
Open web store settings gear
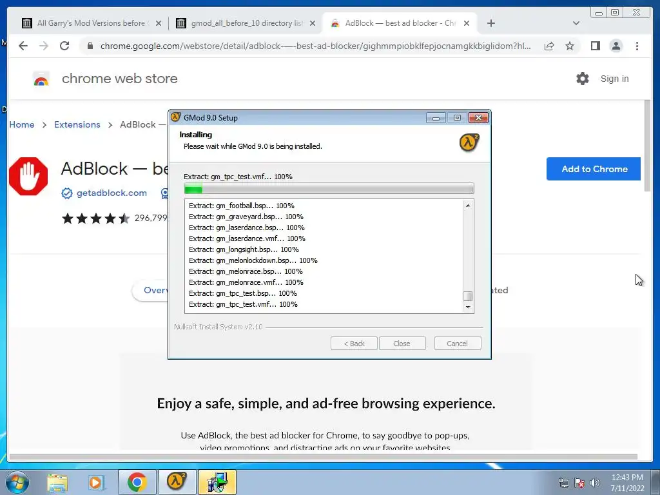tap(583, 79)
